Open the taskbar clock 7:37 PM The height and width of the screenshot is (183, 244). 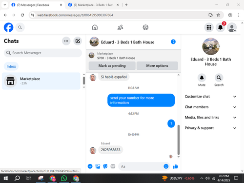point(224,178)
